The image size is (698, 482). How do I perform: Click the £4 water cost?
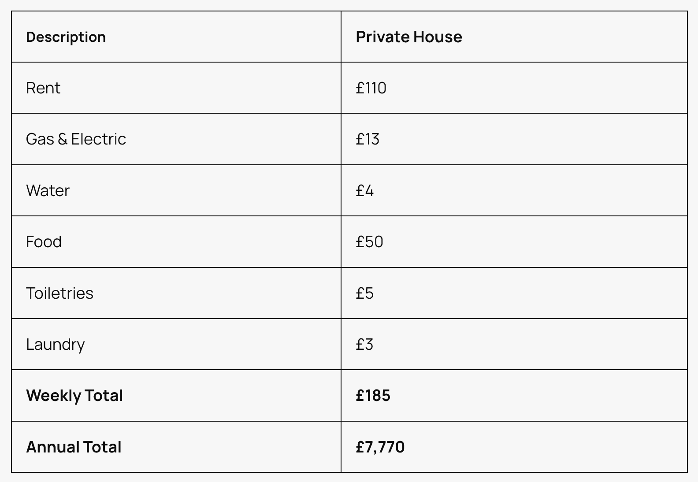(x=364, y=191)
